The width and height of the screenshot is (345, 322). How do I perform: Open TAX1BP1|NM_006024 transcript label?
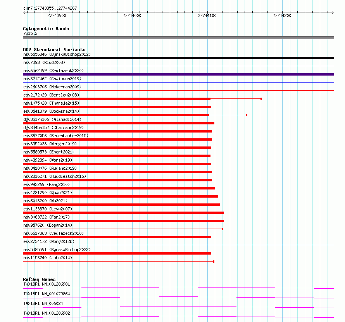tap(43, 303)
